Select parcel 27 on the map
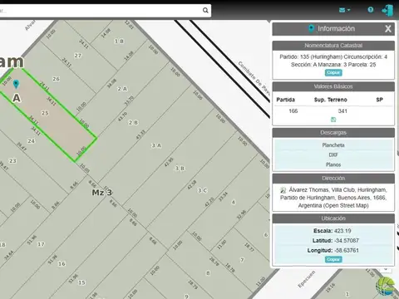399x299 pixels. coord(78,56)
